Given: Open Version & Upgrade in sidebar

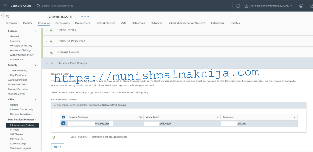Looking at the screenshot, I should tap(20, 148).
